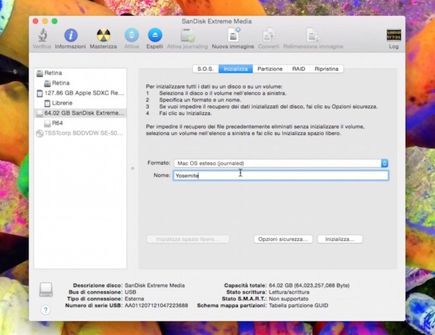Click the green zoom window button
This screenshot has width=435, height=335.
coord(55,21)
